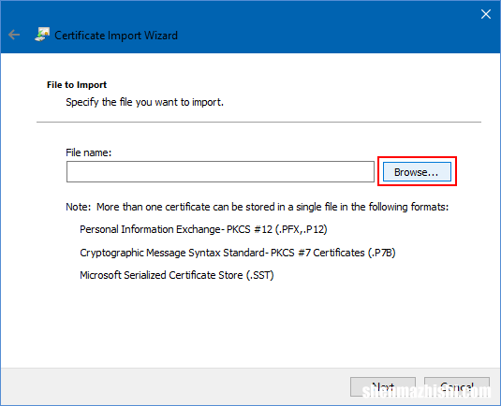The width and height of the screenshot is (501, 406).
Task: Click the 'Note: More than one certificate' text
Action: 258,207
